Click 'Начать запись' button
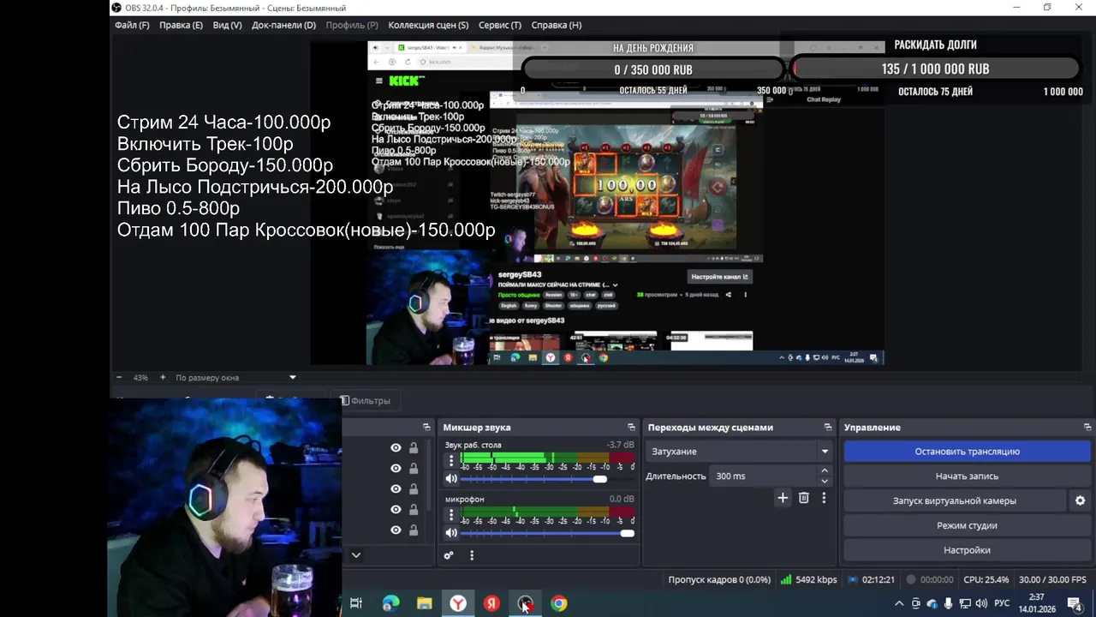This screenshot has width=1096, height=617. tap(967, 476)
